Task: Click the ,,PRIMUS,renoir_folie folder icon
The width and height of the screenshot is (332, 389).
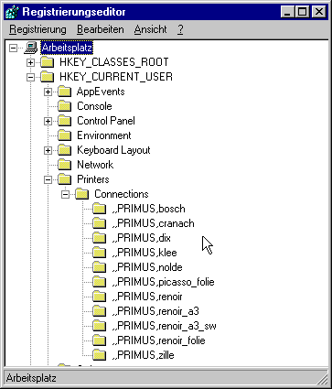Action: (100, 340)
